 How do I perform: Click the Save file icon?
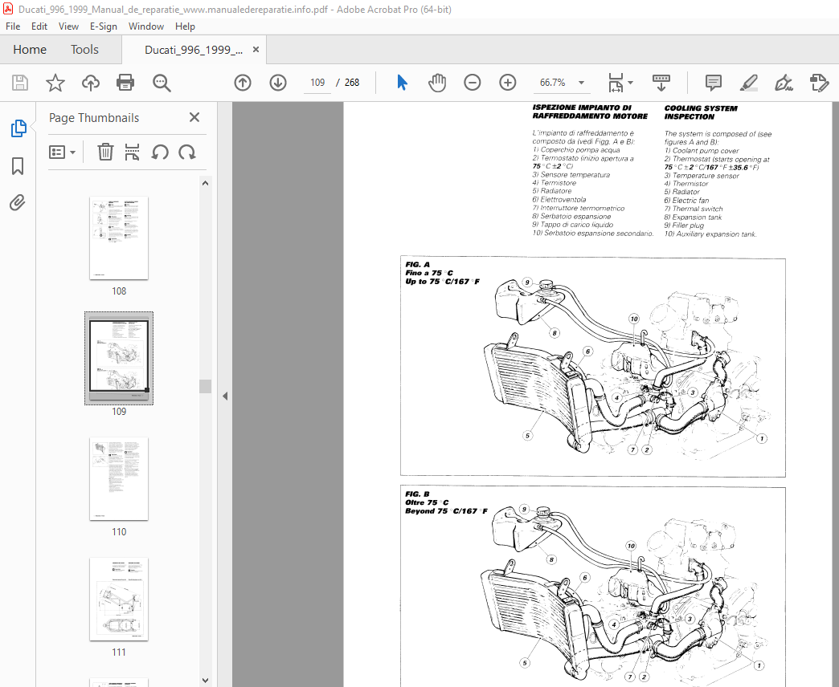click(x=20, y=83)
